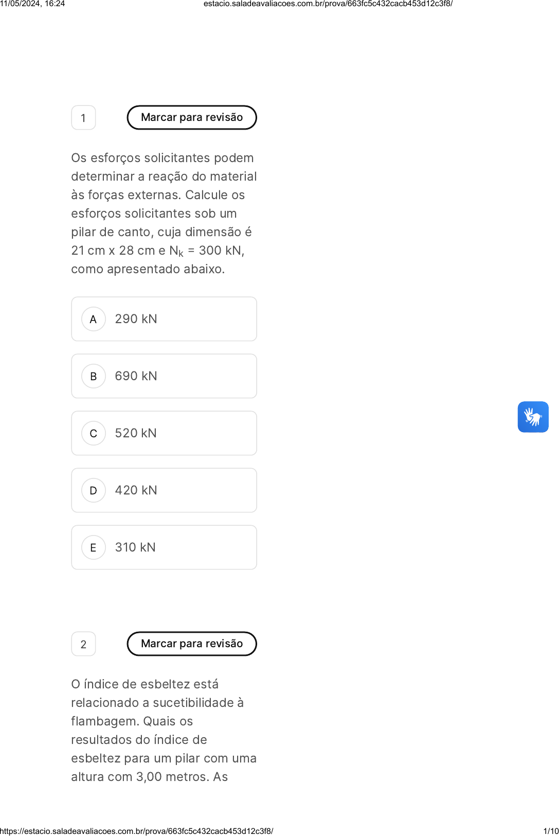559x836 pixels.
Task: Choose the 290 kN answer
Action: (136, 319)
